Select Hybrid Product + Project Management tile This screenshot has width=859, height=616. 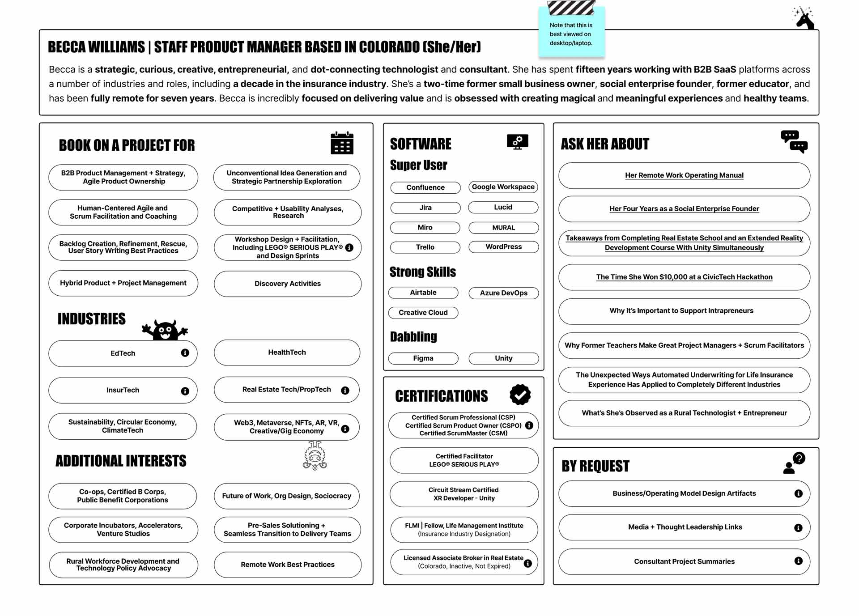click(122, 283)
